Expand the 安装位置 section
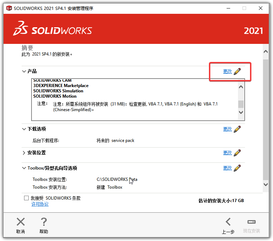The height and width of the screenshot is (241, 273). (x=24, y=153)
